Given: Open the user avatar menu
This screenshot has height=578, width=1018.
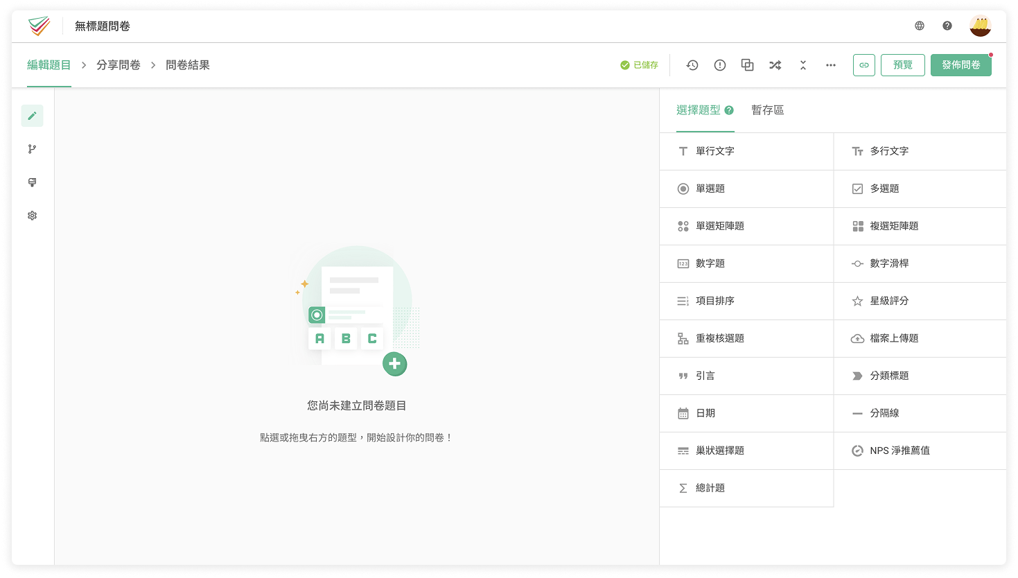Looking at the screenshot, I should click(981, 26).
